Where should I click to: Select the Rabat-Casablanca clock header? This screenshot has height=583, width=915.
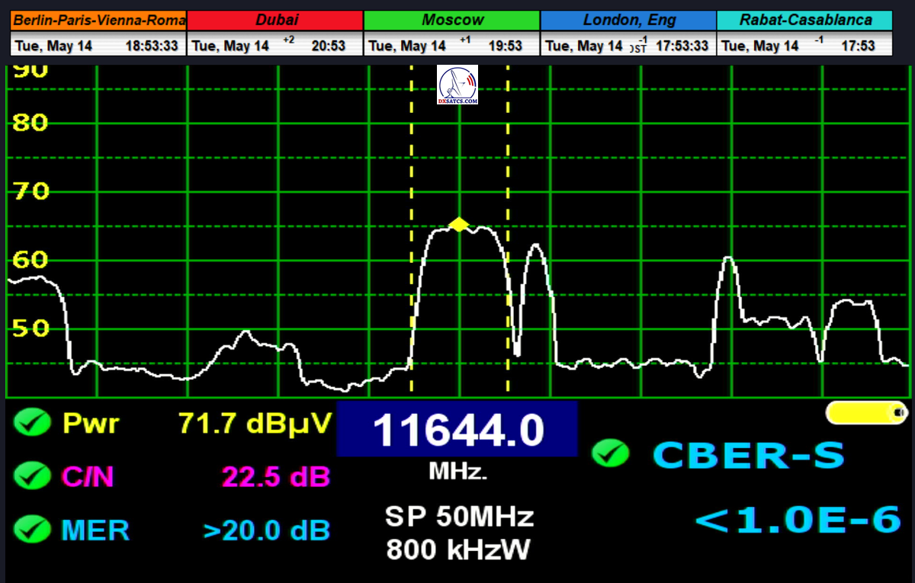[804, 21]
